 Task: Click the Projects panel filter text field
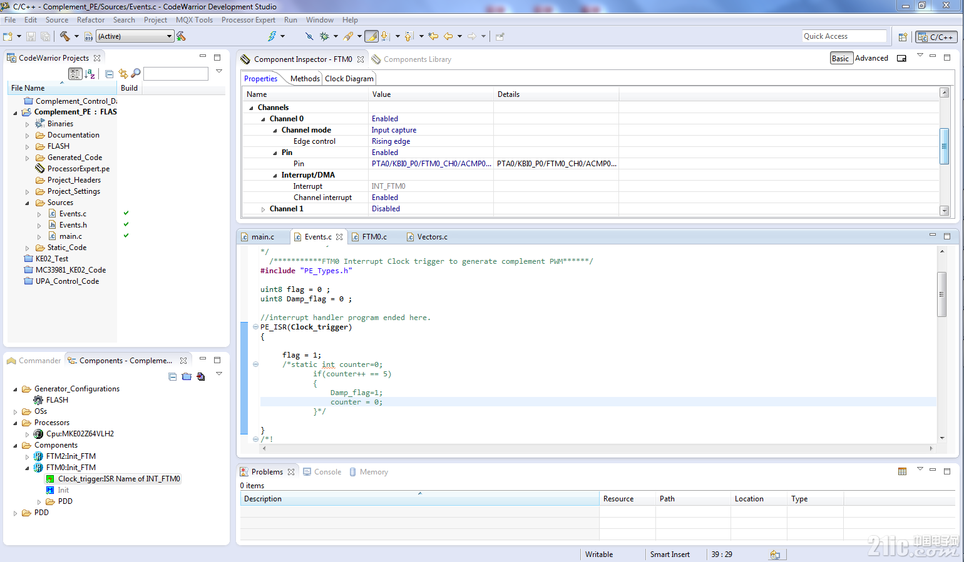pos(176,74)
